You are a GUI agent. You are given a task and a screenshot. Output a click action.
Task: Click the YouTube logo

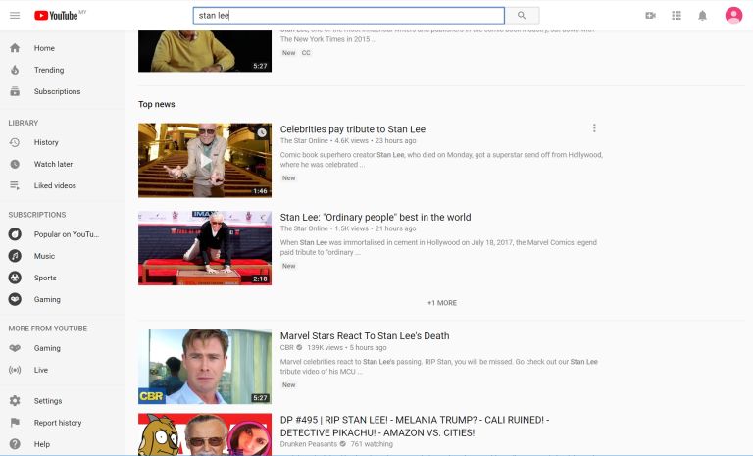click(x=56, y=16)
